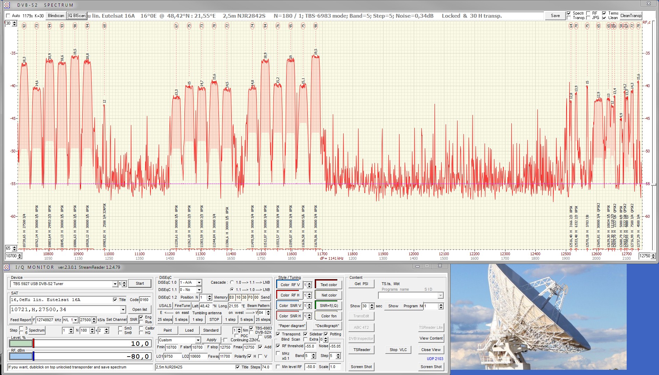Select the Blindscan tool
This screenshot has height=375, width=659.
click(x=55, y=15)
